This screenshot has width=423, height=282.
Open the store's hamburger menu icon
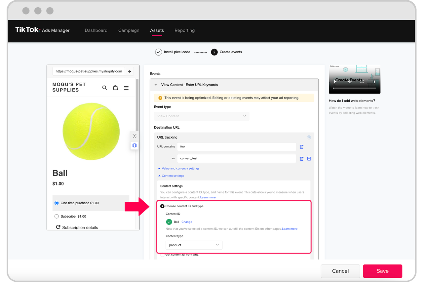126,88
